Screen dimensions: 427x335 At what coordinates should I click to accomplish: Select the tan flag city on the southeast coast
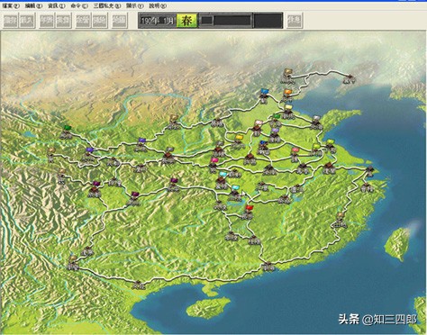pyautogui.click(x=340, y=221)
